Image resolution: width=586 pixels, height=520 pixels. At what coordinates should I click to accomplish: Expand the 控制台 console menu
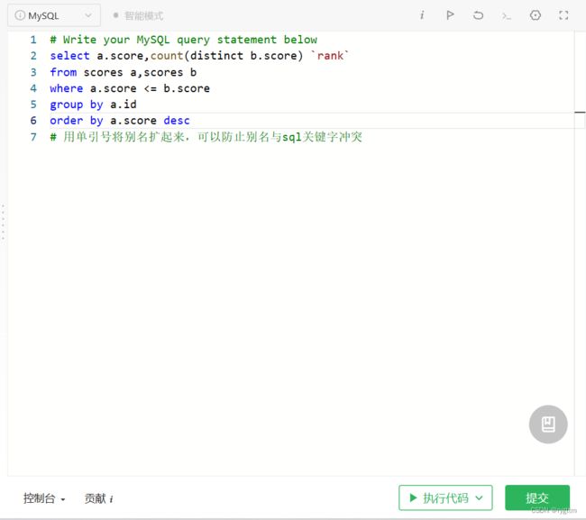44,498
